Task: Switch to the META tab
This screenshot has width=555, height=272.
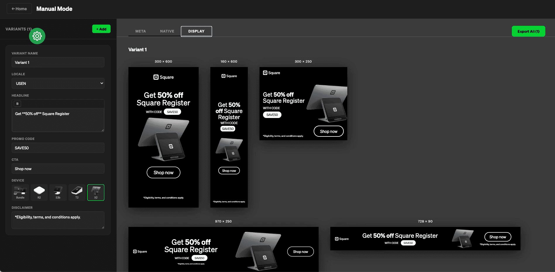Action: [140, 31]
